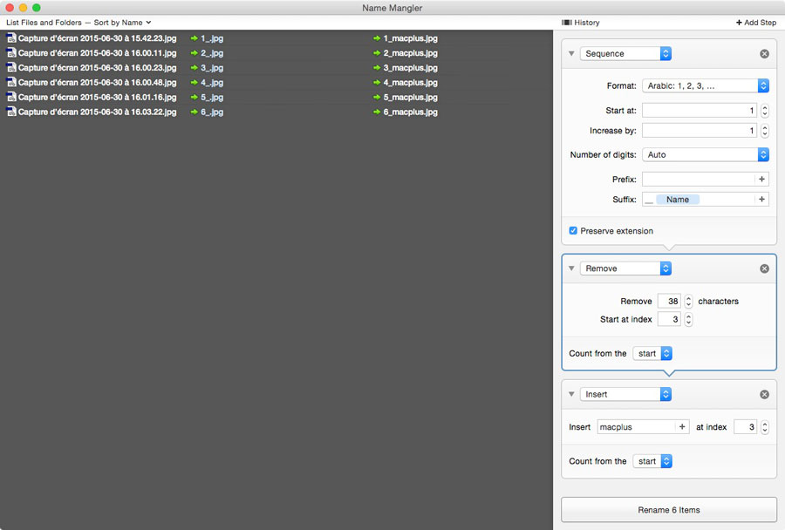
Task: Click the Name token in Suffix field
Action: coord(678,200)
